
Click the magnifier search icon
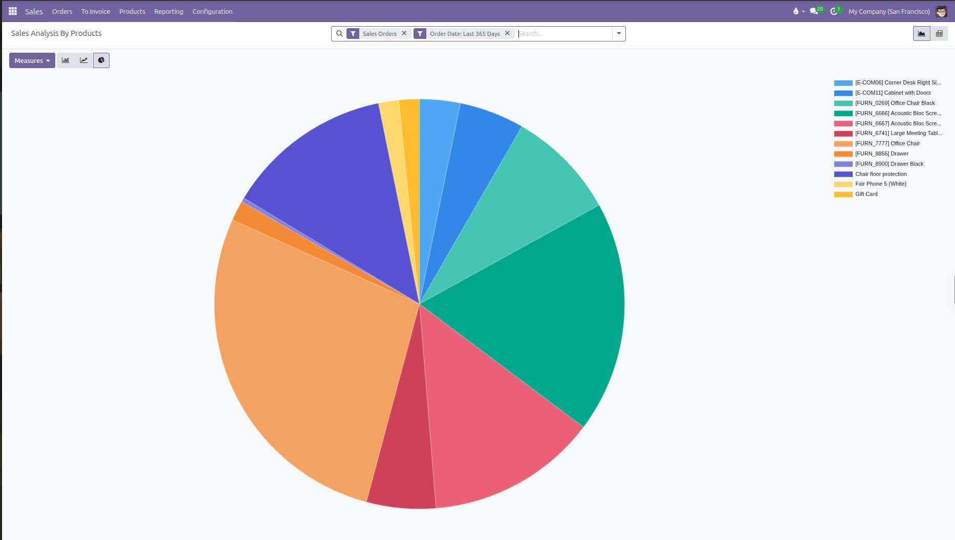(x=339, y=34)
